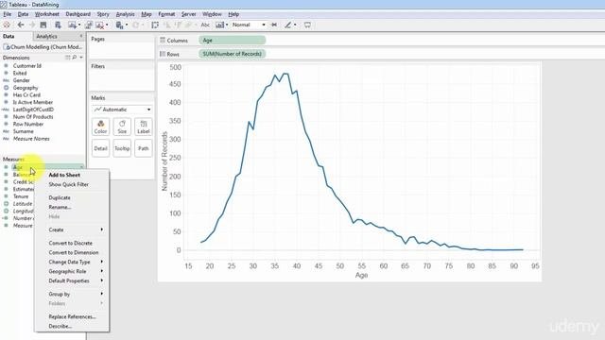
Task: Click the Age pill on Columns
Action: tap(232, 40)
